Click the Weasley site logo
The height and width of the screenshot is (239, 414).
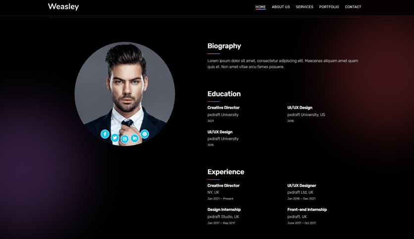pos(63,6)
